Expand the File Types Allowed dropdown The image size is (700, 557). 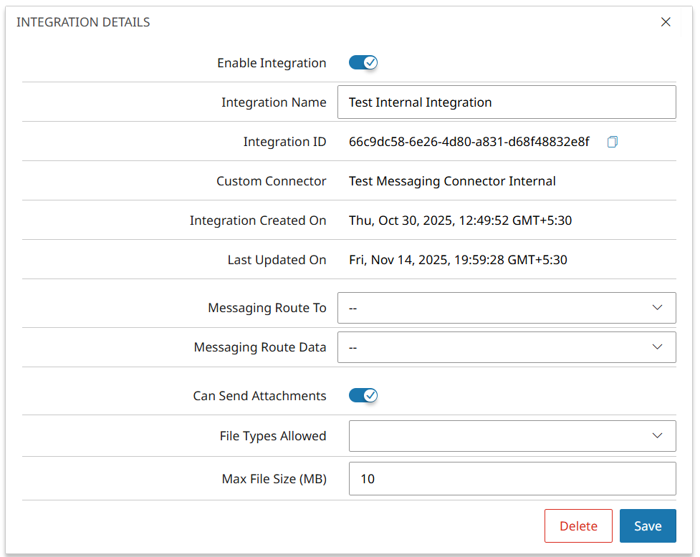[512, 436]
